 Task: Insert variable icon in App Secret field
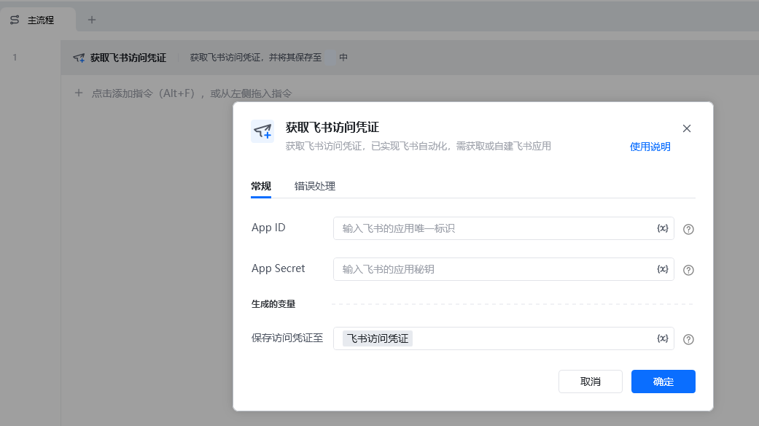[662, 268]
